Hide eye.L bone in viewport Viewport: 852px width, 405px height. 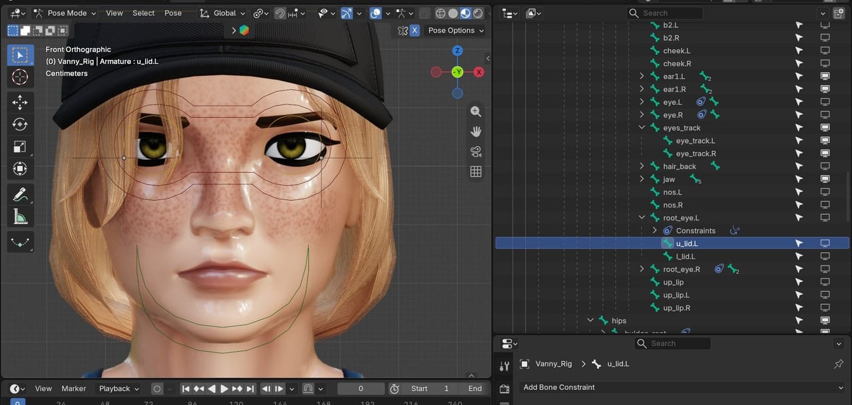tap(825, 102)
